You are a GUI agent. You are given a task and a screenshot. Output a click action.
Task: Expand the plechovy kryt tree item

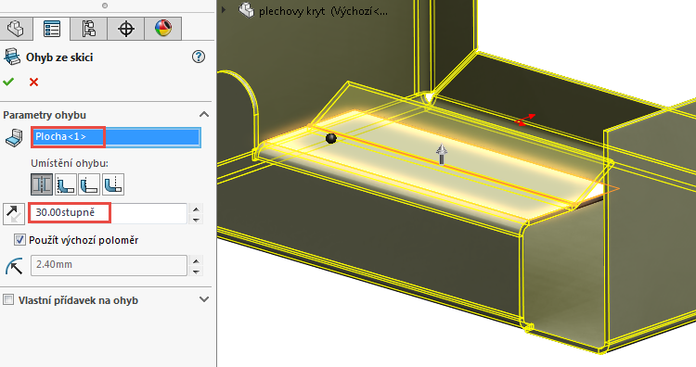[224, 10]
